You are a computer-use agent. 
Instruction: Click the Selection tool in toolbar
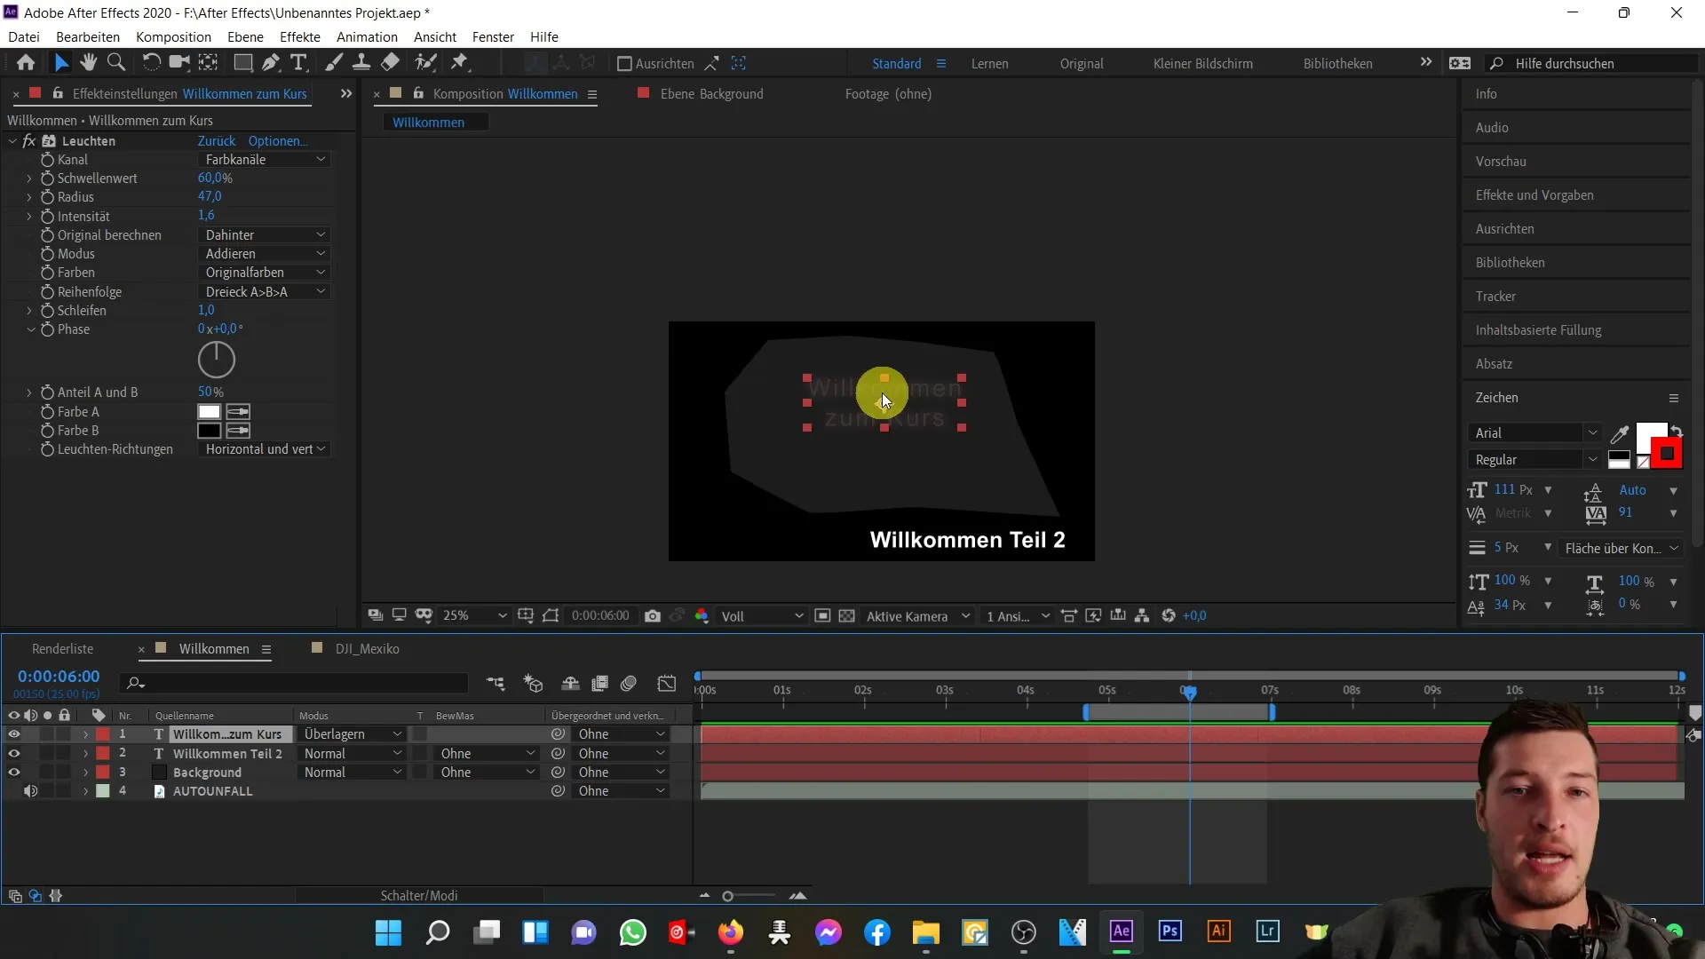(61, 62)
